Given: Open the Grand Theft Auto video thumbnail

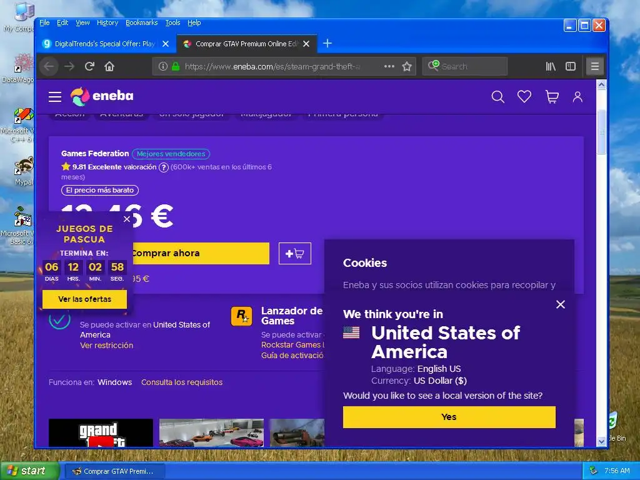Looking at the screenshot, I should [x=101, y=432].
